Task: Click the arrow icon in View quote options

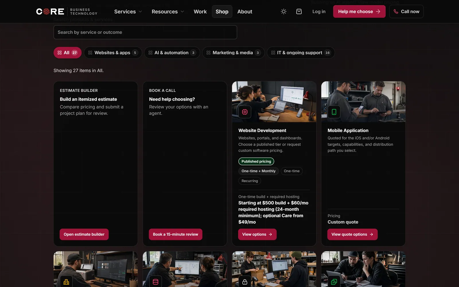Action: point(372,234)
